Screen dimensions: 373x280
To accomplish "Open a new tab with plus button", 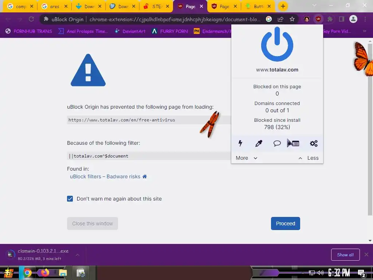I will click(x=283, y=7).
